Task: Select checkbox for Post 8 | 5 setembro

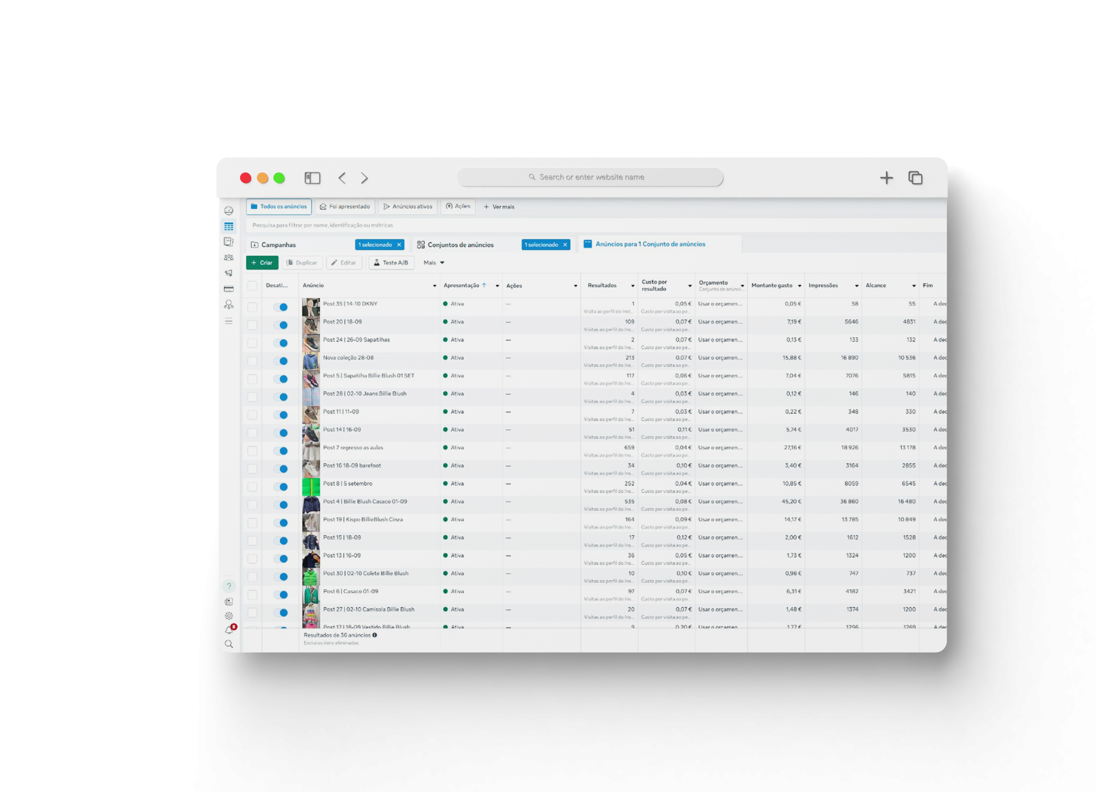Action: click(252, 487)
